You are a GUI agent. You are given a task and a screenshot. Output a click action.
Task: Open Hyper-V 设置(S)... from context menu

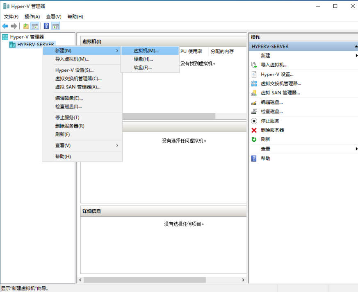[82, 70]
